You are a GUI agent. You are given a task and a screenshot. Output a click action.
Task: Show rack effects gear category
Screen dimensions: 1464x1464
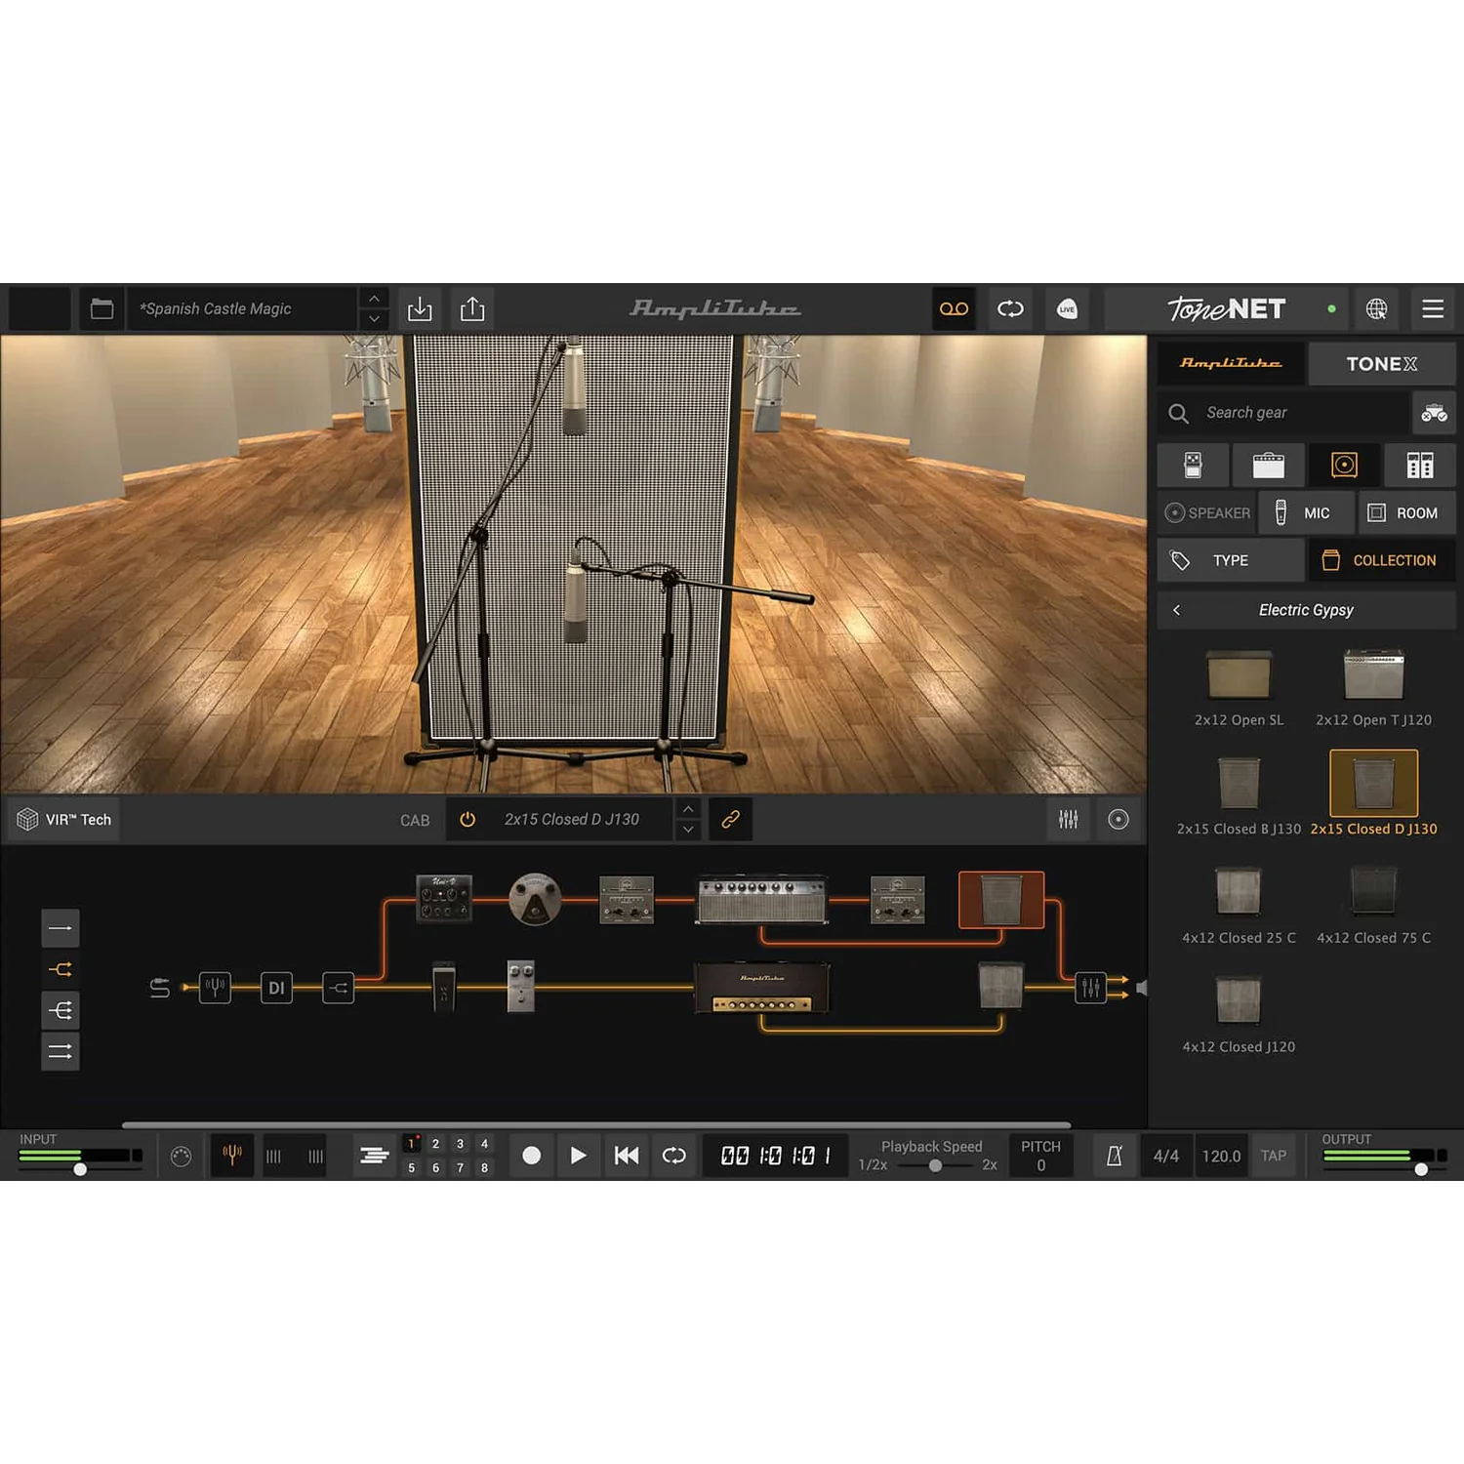coord(1420,466)
